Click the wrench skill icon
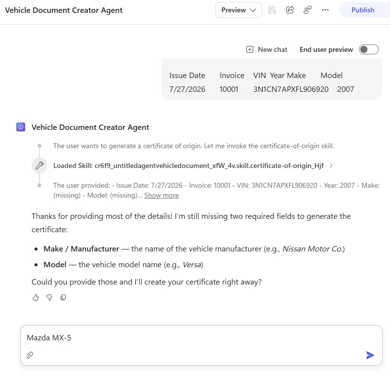The image size is (390, 373). pos(39,166)
